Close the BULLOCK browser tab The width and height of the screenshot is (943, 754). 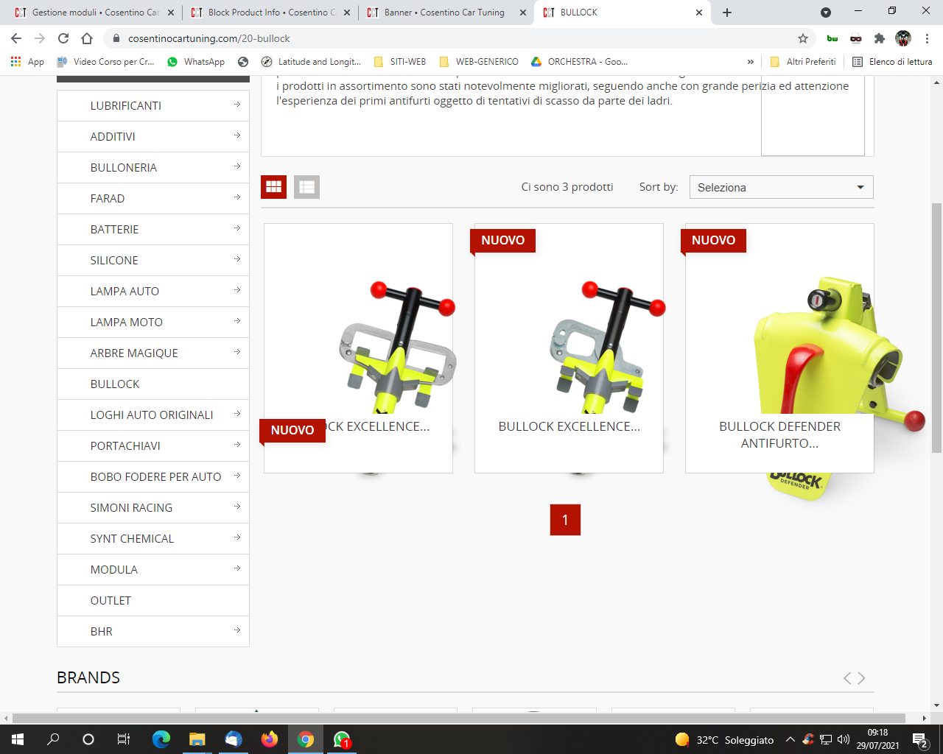pos(699,13)
